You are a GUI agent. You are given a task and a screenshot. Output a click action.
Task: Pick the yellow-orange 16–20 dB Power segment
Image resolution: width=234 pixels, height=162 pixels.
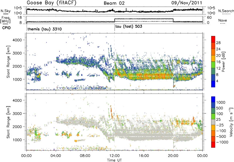213,58
